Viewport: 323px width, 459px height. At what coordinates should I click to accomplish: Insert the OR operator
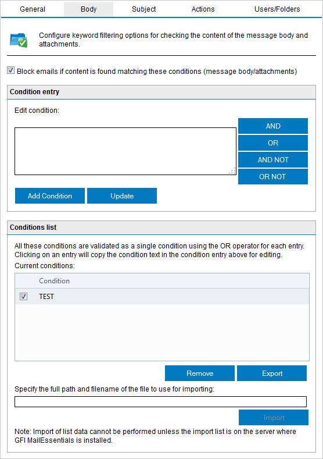(273, 143)
